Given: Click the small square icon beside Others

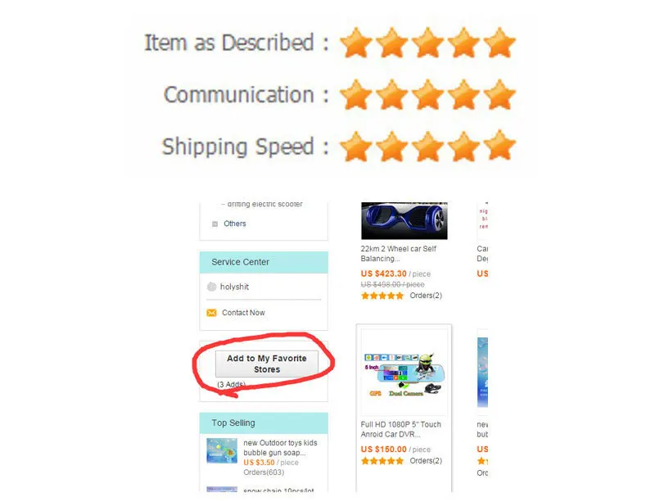Looking at the screenshot, I should [215, 224].
